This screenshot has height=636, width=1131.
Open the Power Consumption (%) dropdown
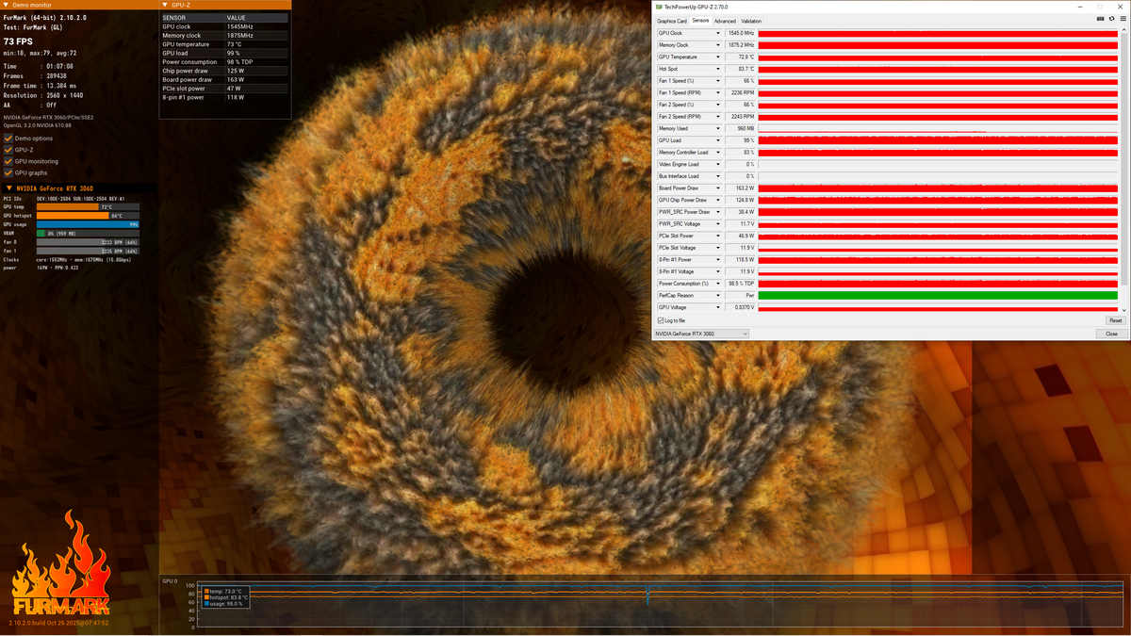click(718, 284)
